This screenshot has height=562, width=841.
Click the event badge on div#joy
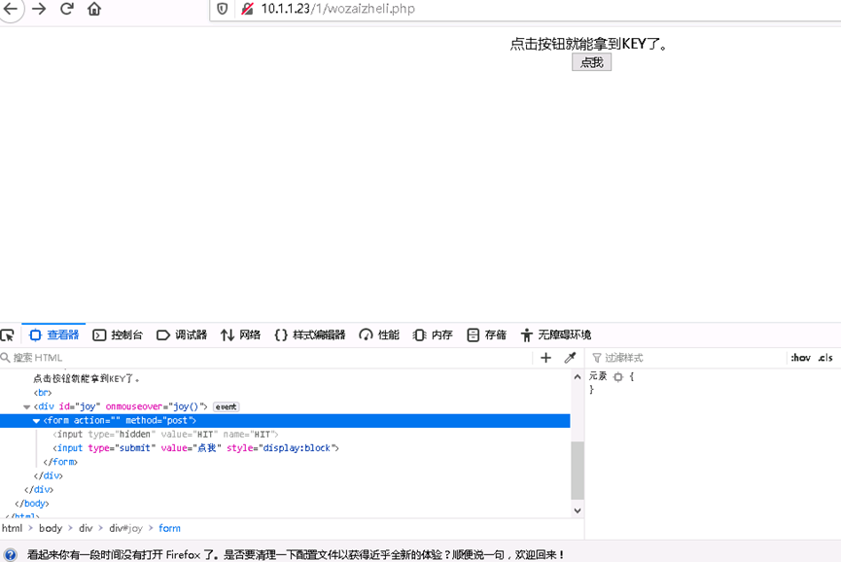pyautogui.click(x=225, y=406)
